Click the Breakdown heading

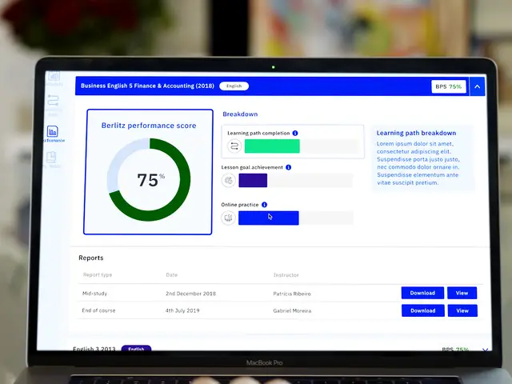tap(240, 114)
